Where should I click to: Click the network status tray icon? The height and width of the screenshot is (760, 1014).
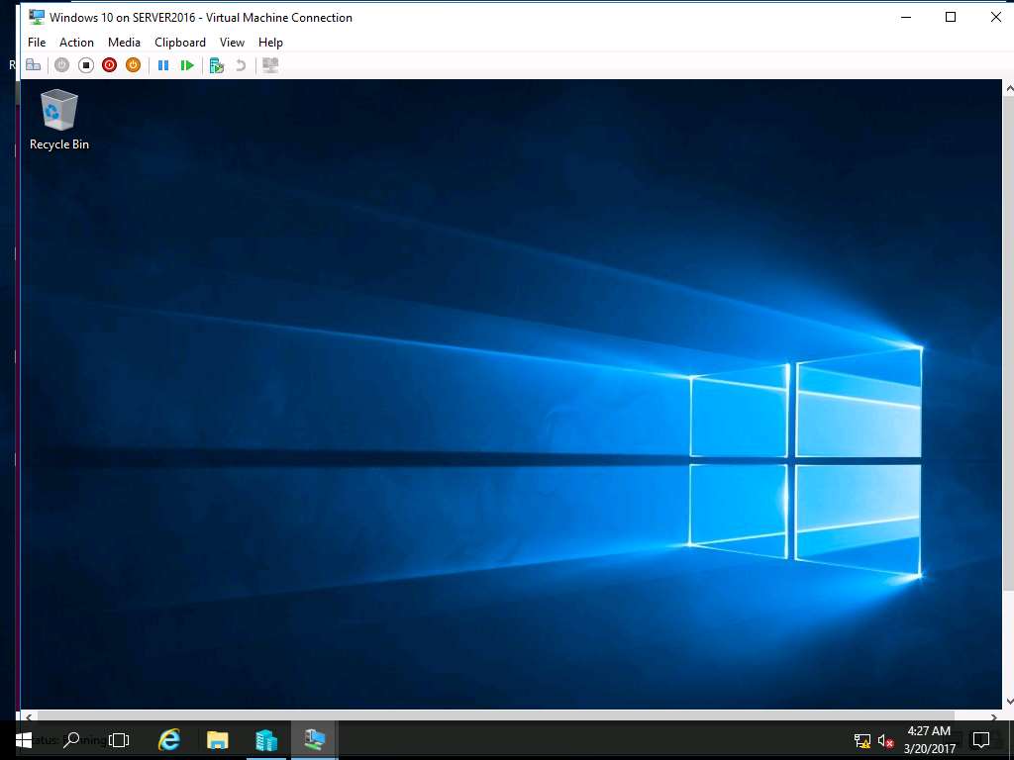[862, 741]
